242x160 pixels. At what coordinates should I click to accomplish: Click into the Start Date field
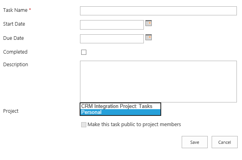[112, 25]
